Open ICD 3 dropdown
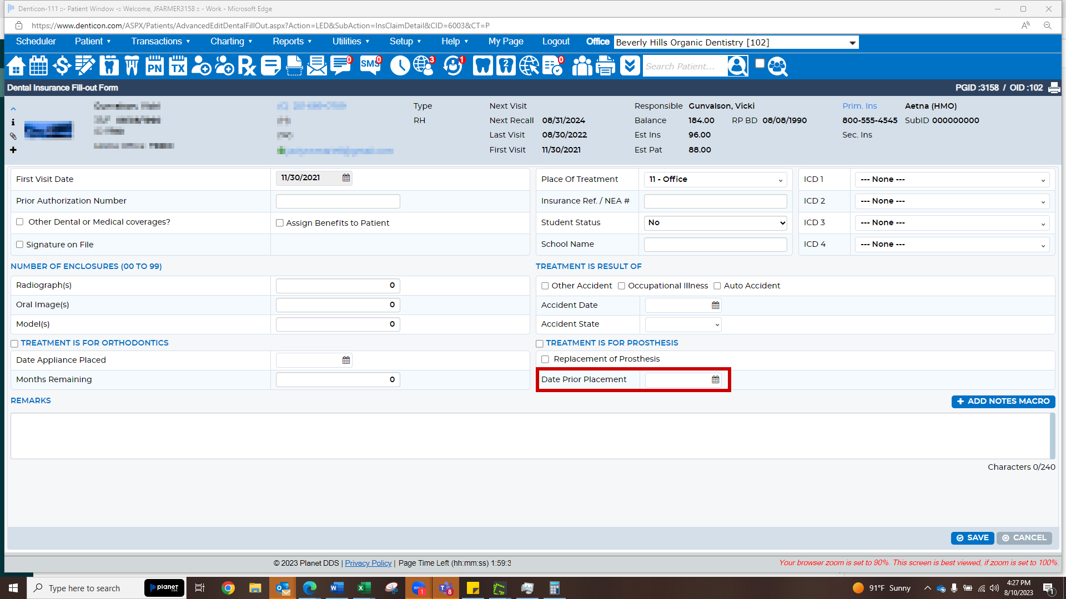Viewport: 1066px width, 599px height. coord(952,223)
